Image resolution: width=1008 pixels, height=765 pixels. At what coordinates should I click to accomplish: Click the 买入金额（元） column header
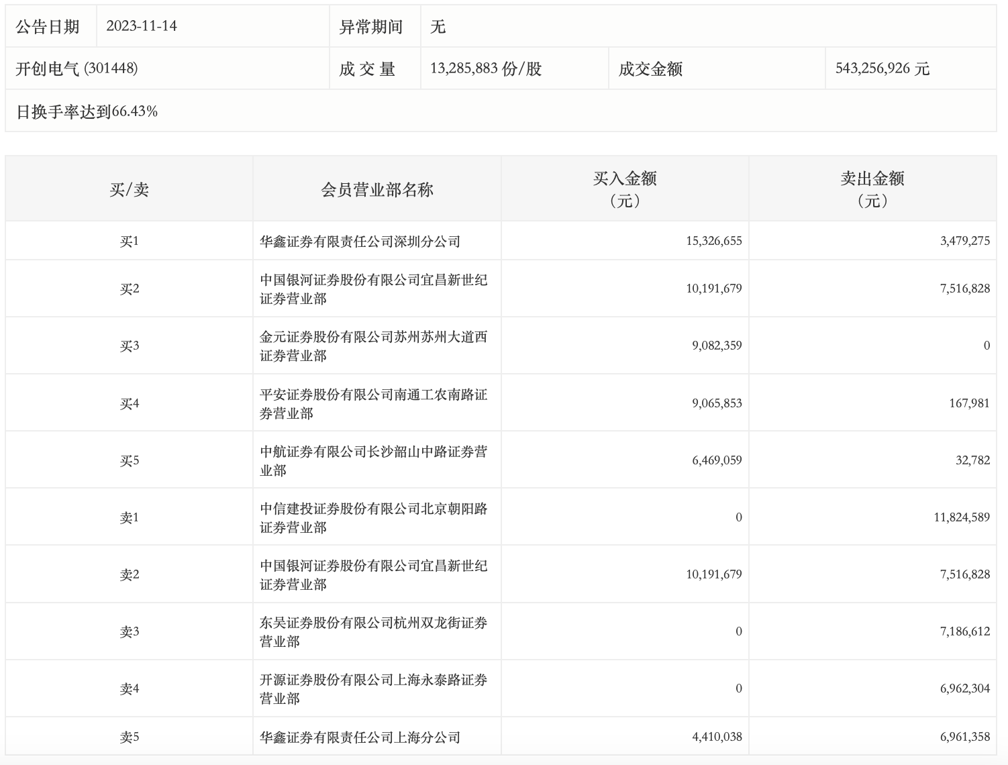coord(625,189)
